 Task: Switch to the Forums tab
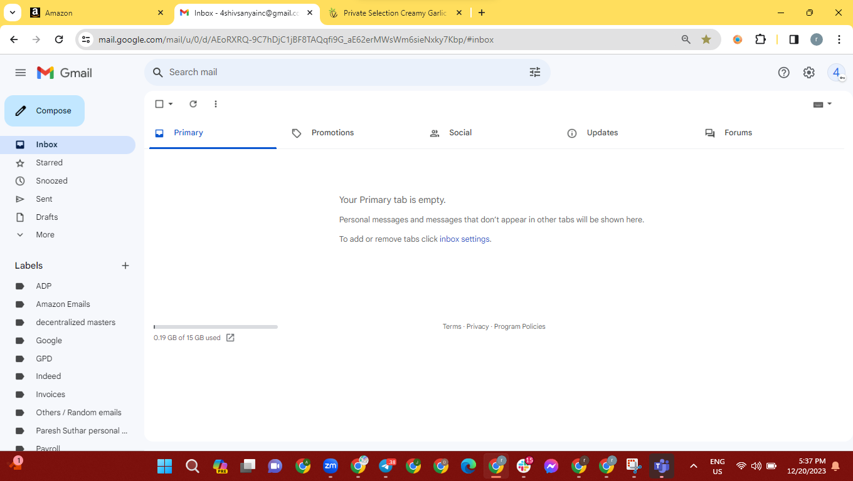(x=765, y=133)
